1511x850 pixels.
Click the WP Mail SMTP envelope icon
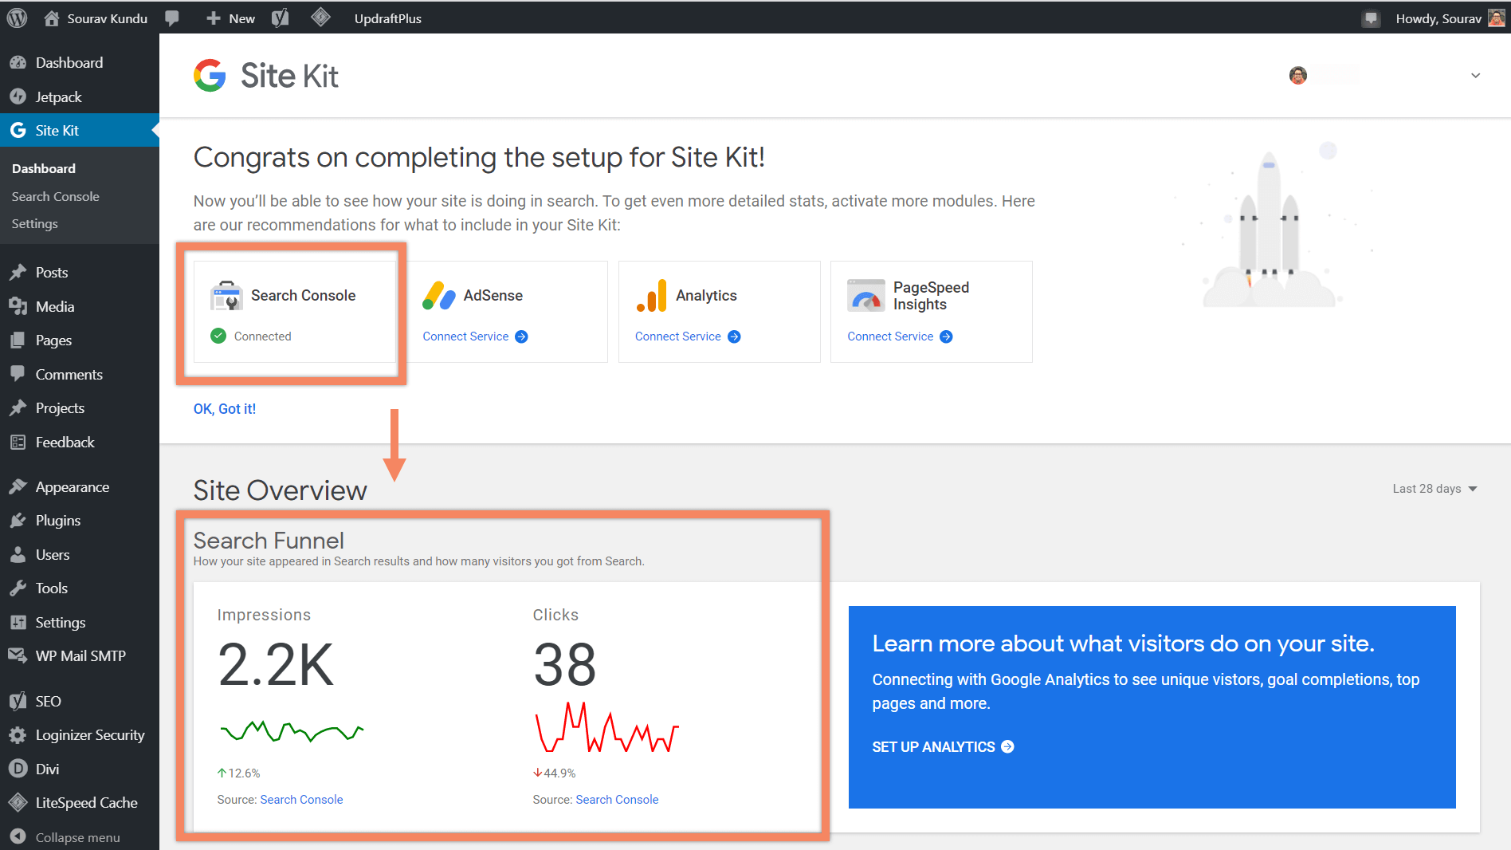[x=18, y=655]
